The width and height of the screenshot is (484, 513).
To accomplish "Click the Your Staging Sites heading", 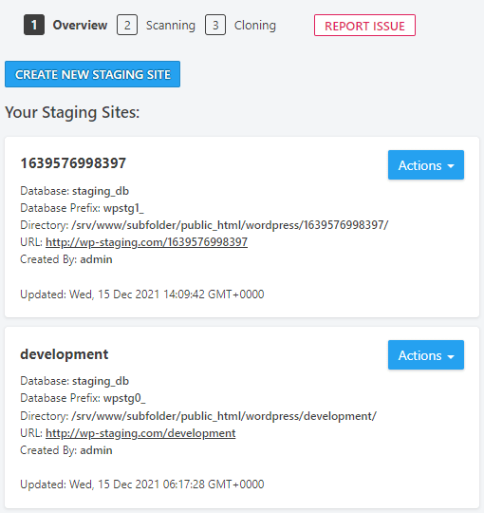I will (x=72, y=112).
